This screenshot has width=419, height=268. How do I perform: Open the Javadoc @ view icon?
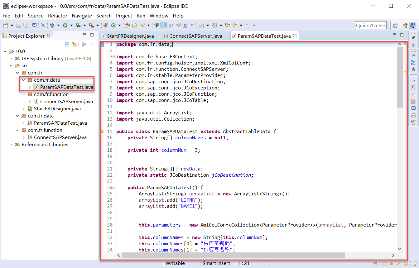click(413, 94)
